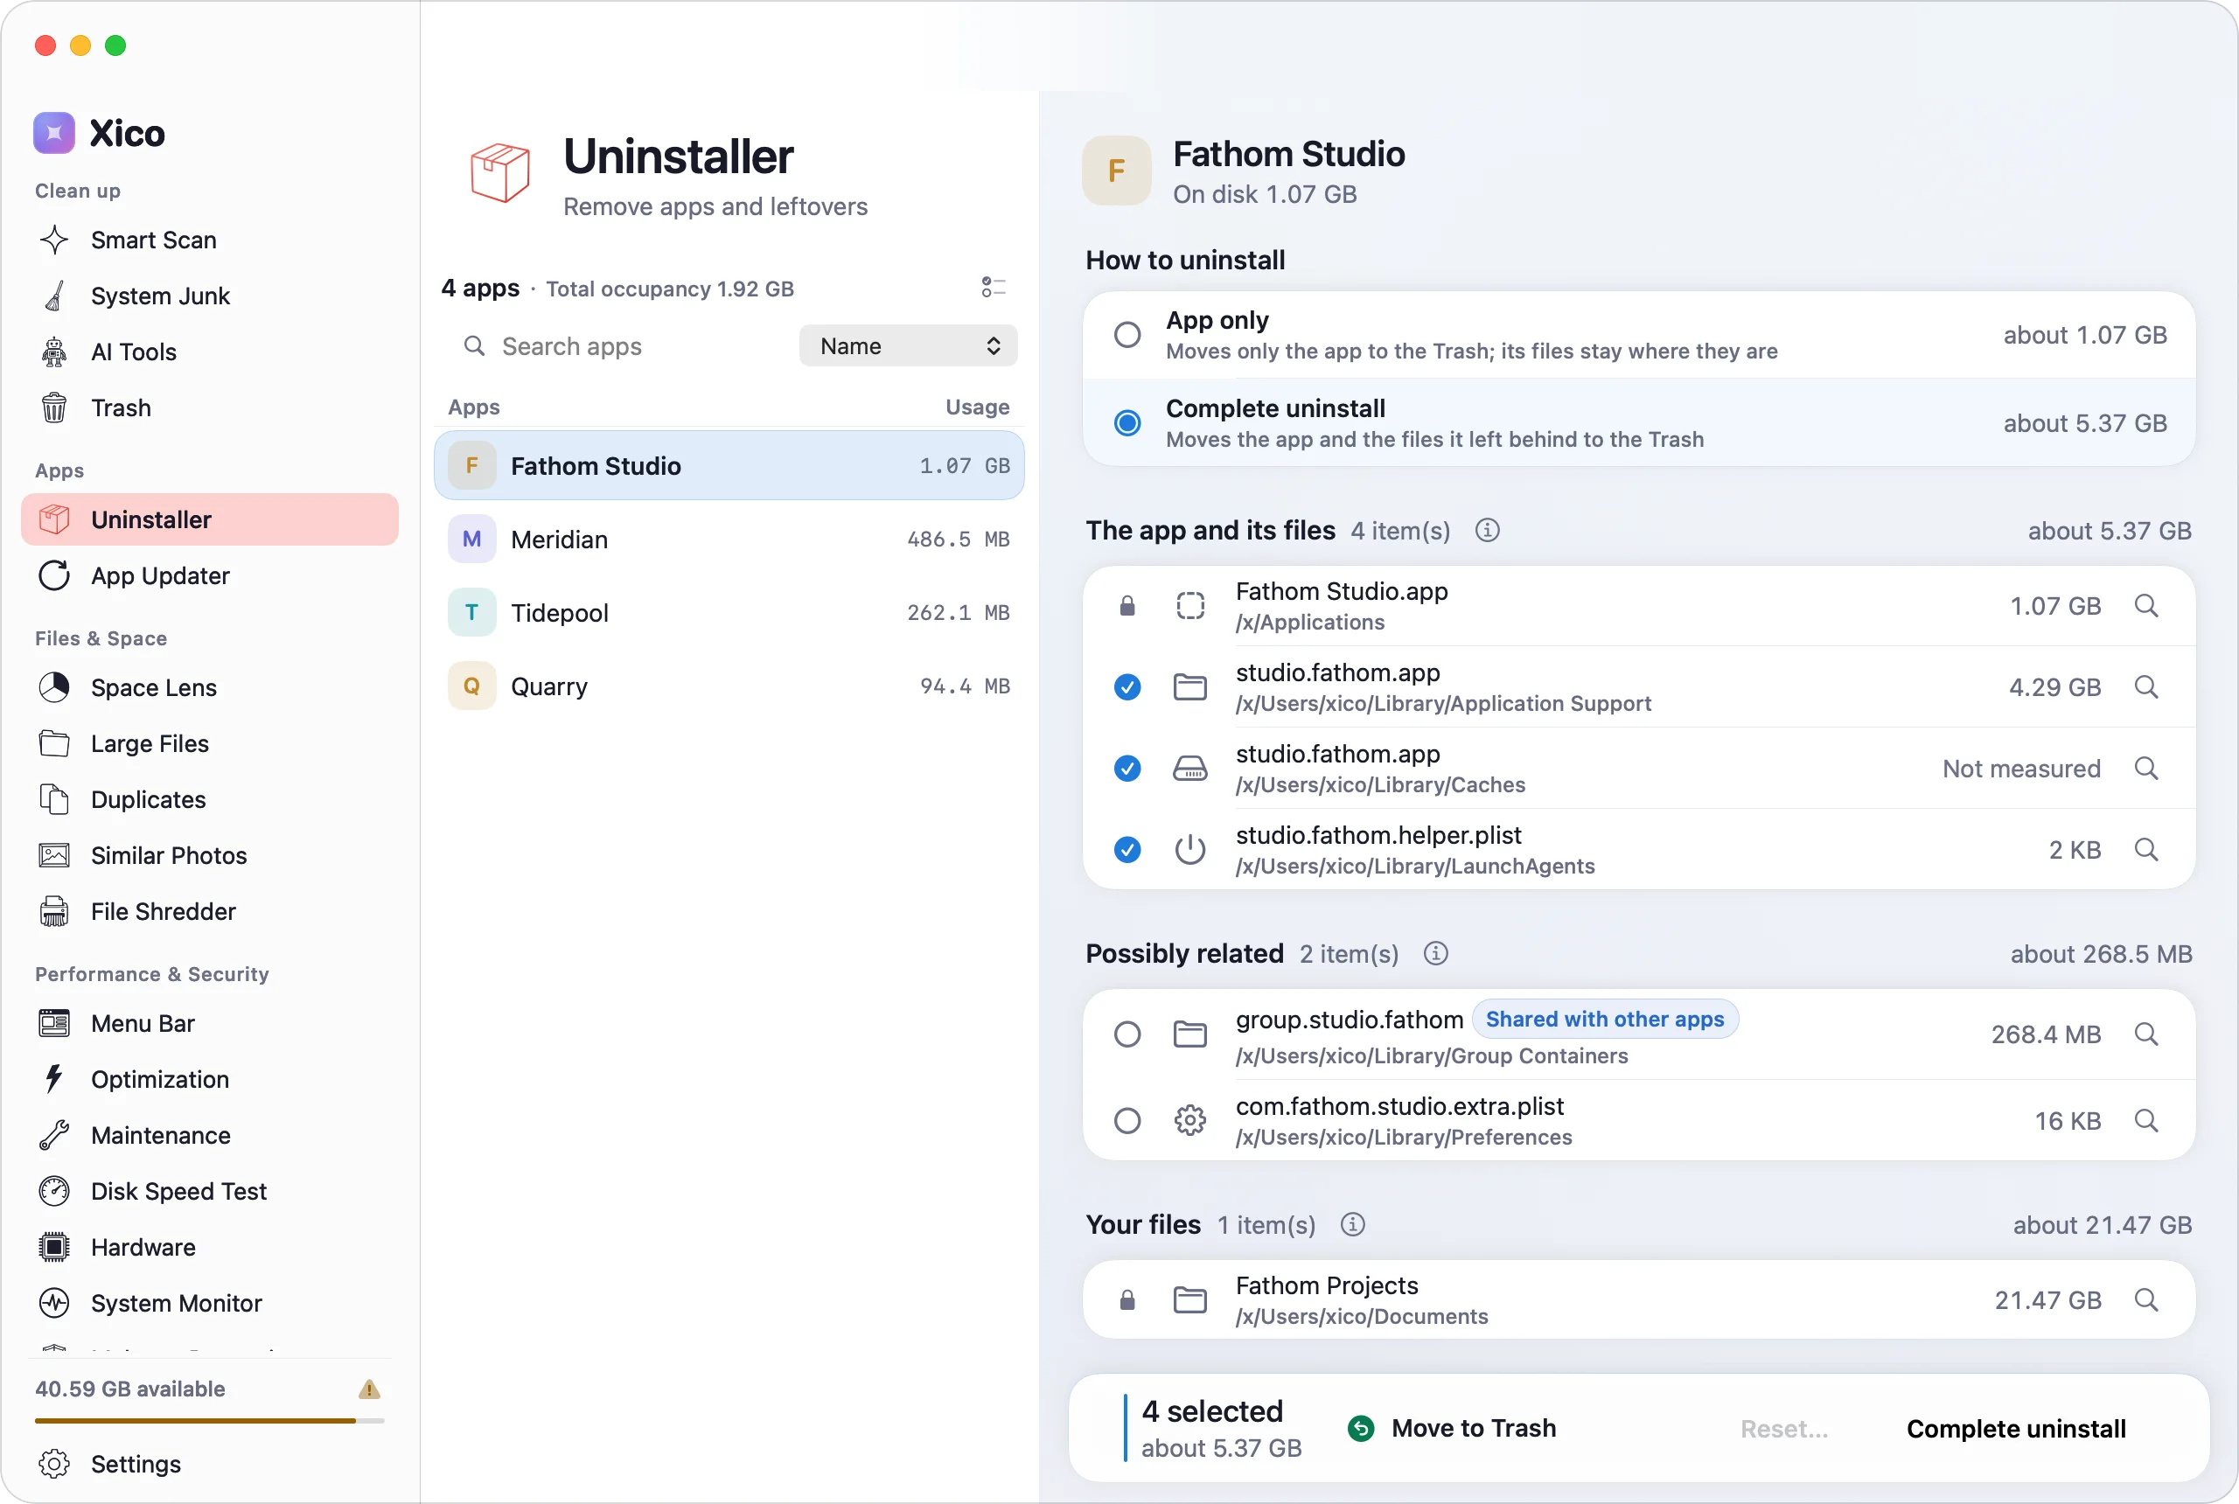2239x1504 pixels.
Task: Select Quarry in the apps list
Action: coord(728,686)
